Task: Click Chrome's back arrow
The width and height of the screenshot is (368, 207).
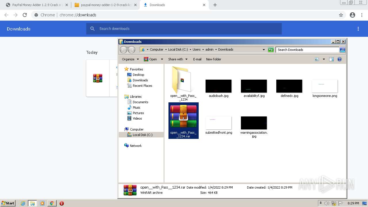Action: [x=6, y=15]
